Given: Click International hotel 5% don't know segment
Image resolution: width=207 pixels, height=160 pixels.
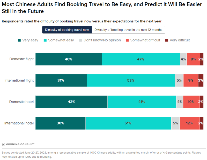Looking at the screenshot, I should 175,123.
